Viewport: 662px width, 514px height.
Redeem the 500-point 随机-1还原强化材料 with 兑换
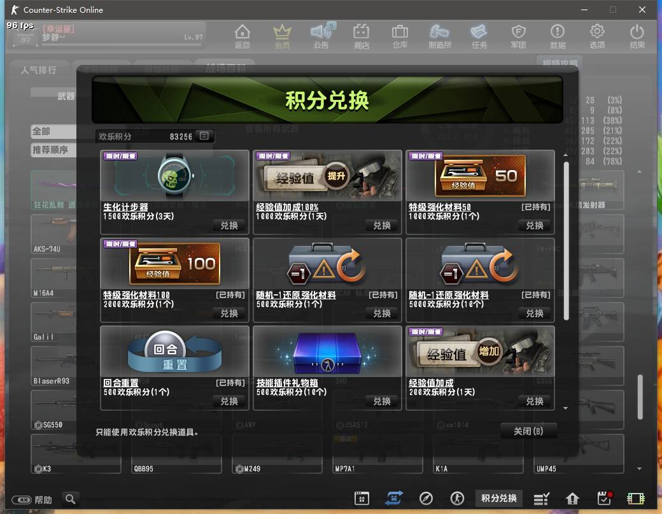[382, 313]
